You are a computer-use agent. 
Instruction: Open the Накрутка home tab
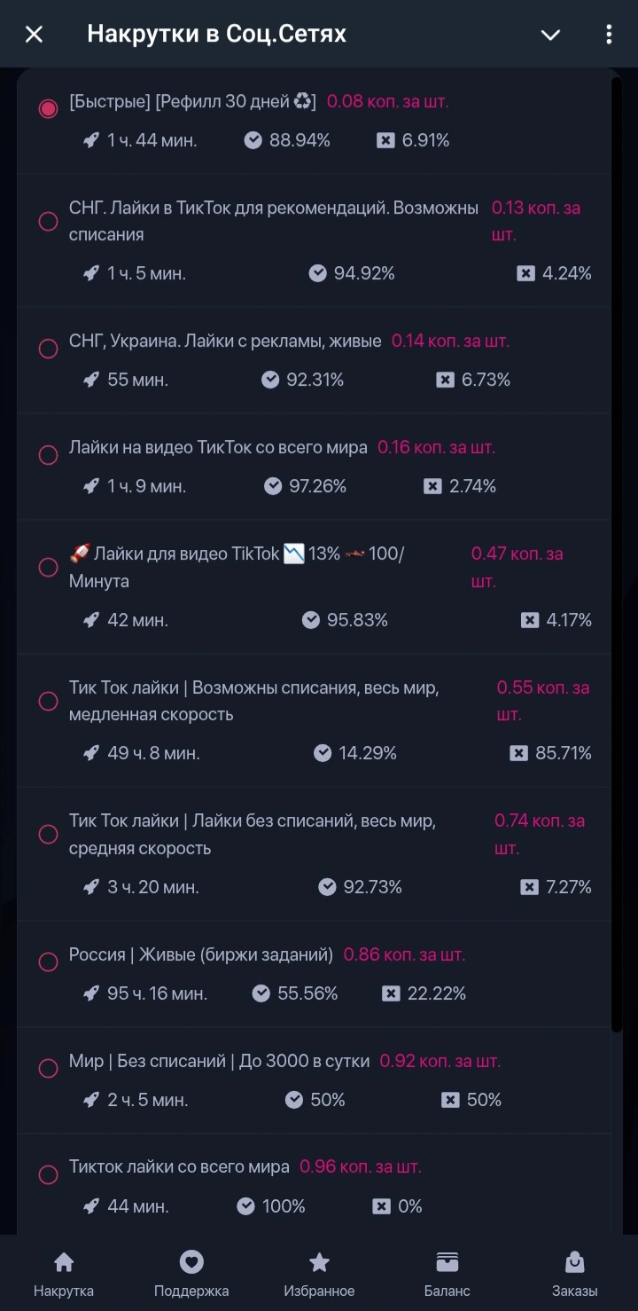(64, 1274)
